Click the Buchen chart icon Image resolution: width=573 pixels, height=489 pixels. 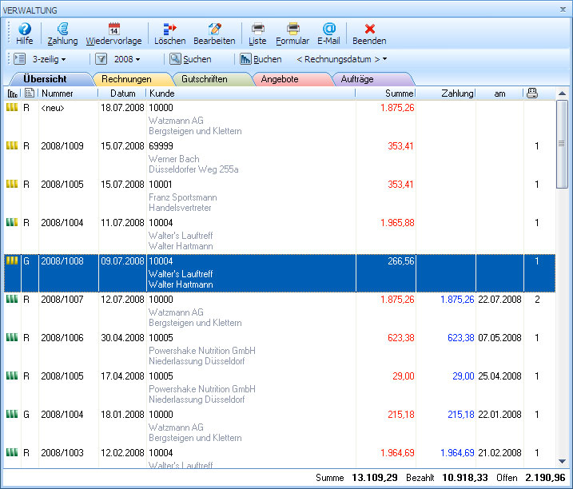pyautogui.click(x=245, y=59)
